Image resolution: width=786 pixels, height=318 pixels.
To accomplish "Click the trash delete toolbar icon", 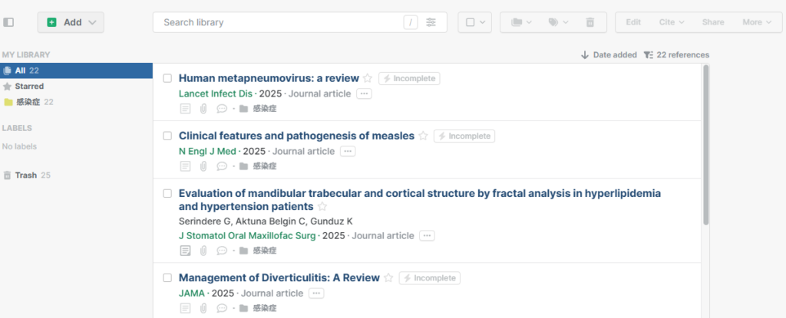I will (589, 22).
